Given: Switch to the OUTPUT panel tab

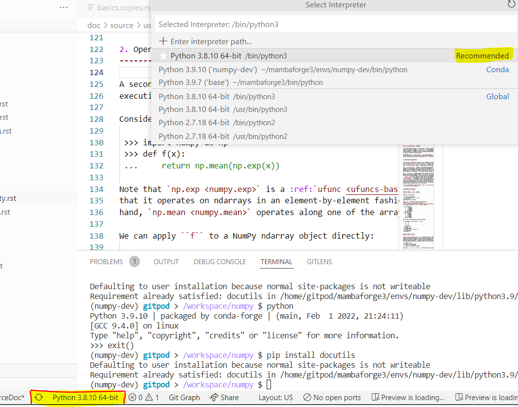Looking at the screenshot, I should click(x=166, y=262).
